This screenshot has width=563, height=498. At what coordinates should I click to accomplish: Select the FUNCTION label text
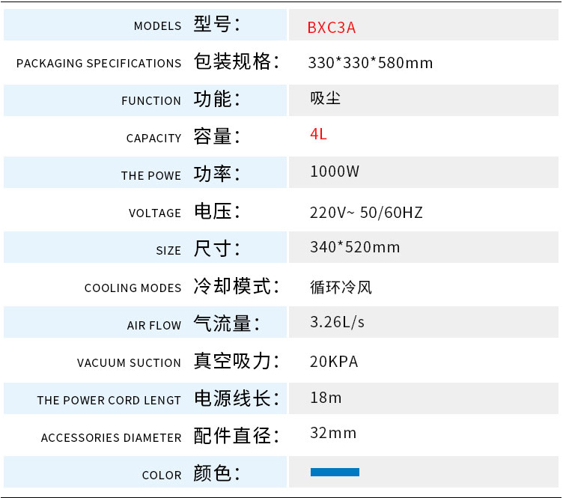[x=151, y=101]
